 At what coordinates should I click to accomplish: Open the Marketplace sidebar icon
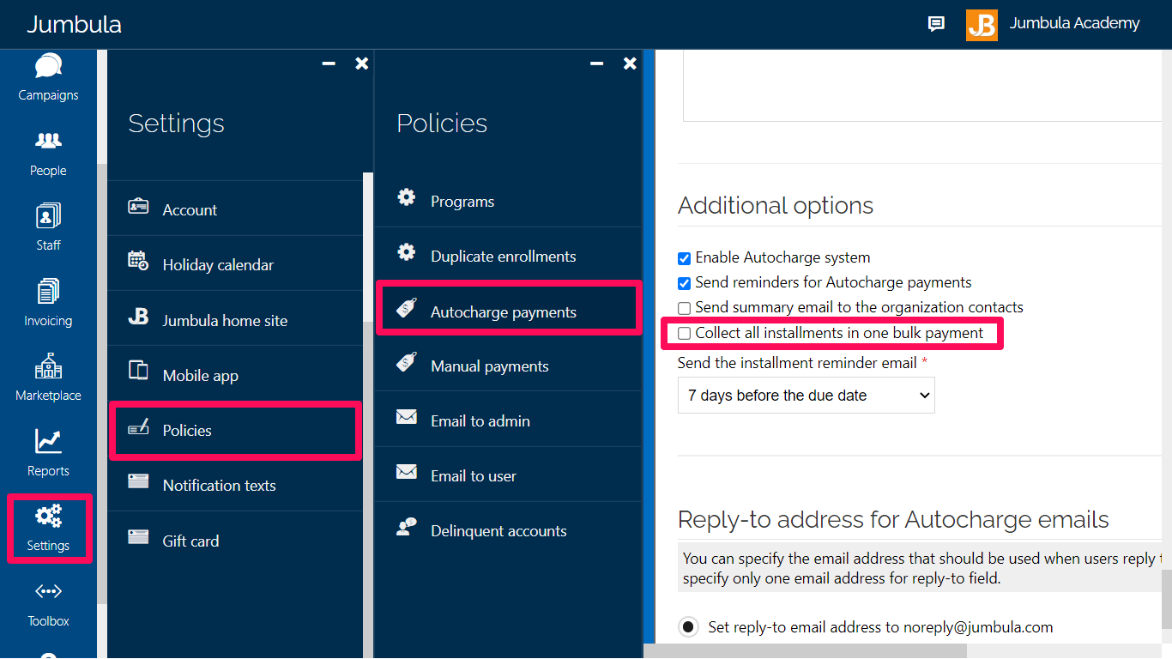tap(48, 366)
